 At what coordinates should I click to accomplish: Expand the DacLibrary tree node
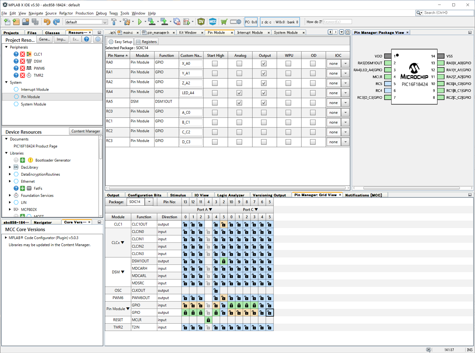10,167
